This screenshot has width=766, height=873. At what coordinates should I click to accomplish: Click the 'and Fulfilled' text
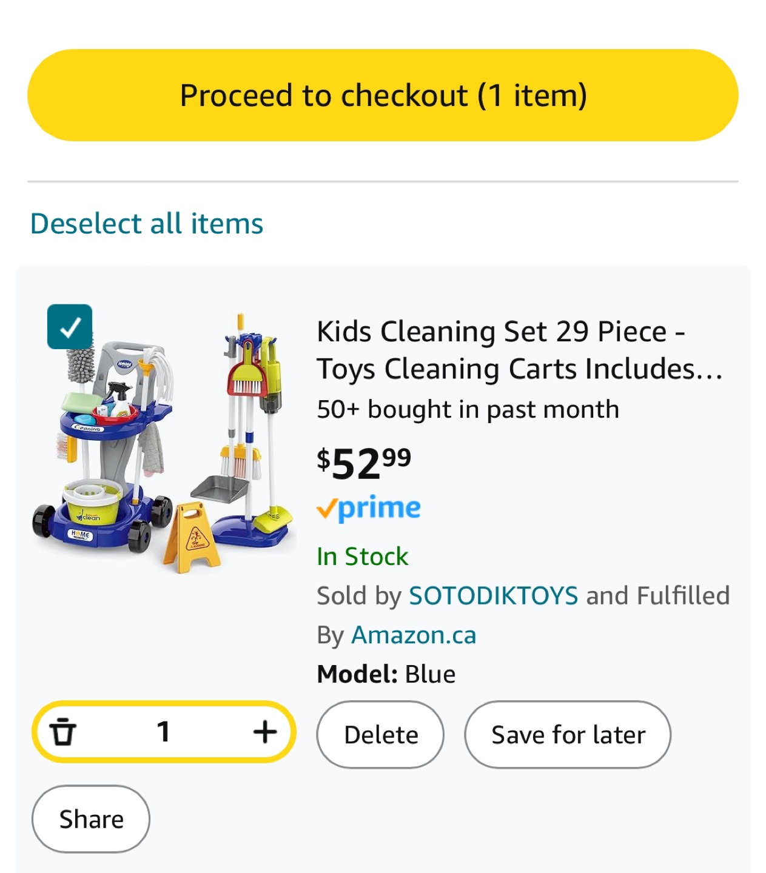click(657, 595)
